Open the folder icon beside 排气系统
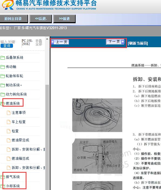 coord(2,177)
